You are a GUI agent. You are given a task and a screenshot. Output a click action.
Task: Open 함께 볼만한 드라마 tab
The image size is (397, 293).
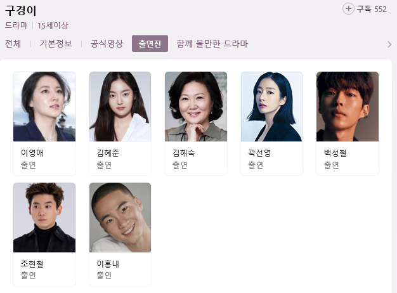tap(212, 44)
